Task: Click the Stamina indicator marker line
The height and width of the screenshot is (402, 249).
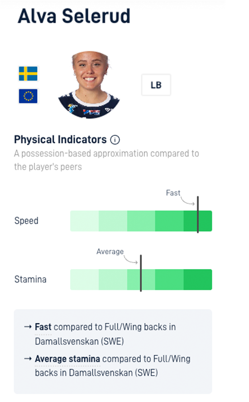Action: pyautogui.click(x=141, y=273)
